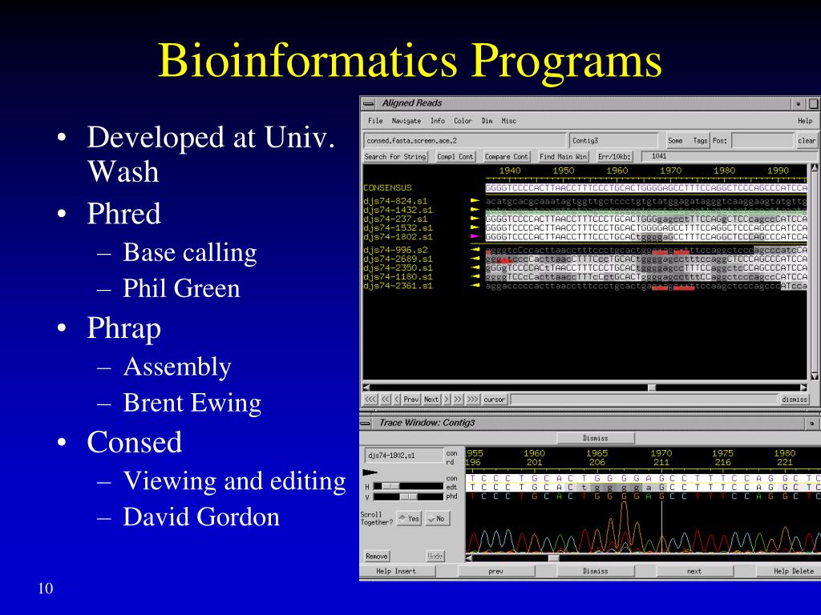The image size is (821, 615).
Task: Select read djs74-1532.s1
Action: 398,227
